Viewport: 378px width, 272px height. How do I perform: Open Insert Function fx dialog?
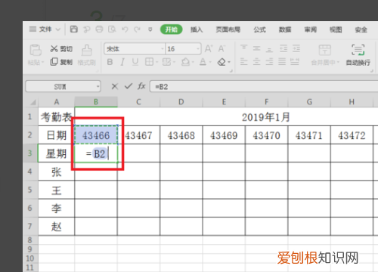tap(141, 86)
